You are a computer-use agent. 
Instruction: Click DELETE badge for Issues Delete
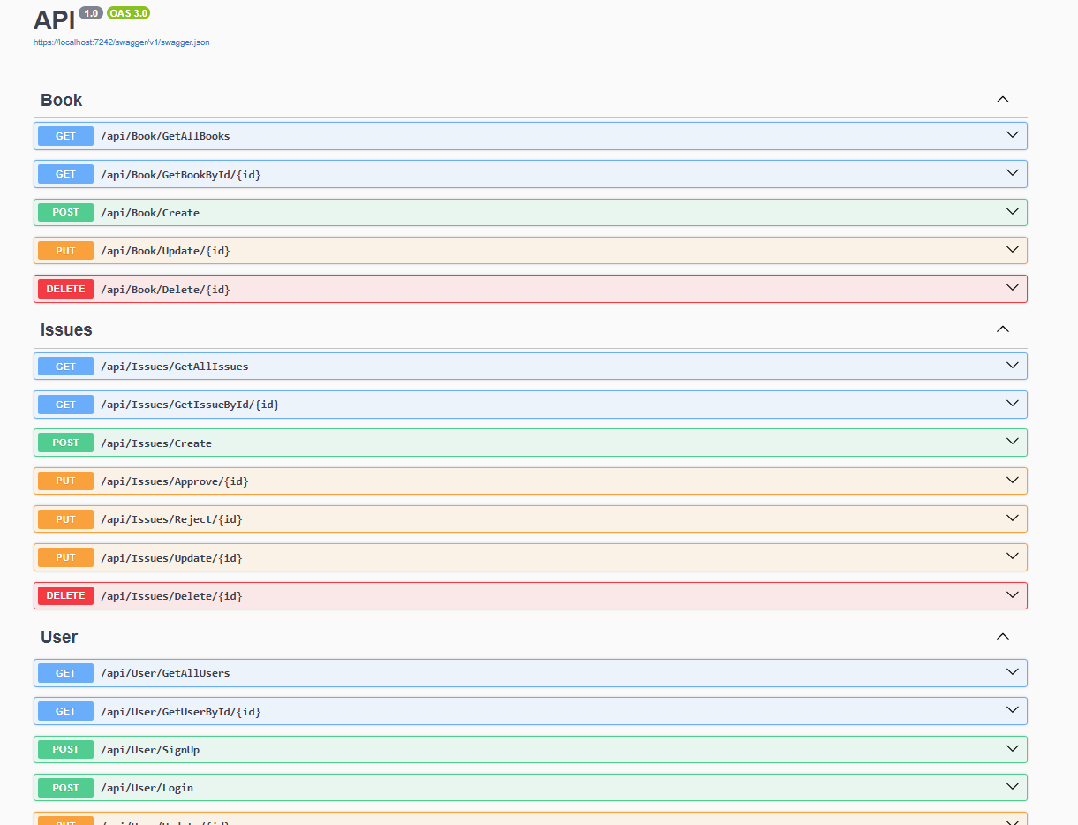click(65, 596)
